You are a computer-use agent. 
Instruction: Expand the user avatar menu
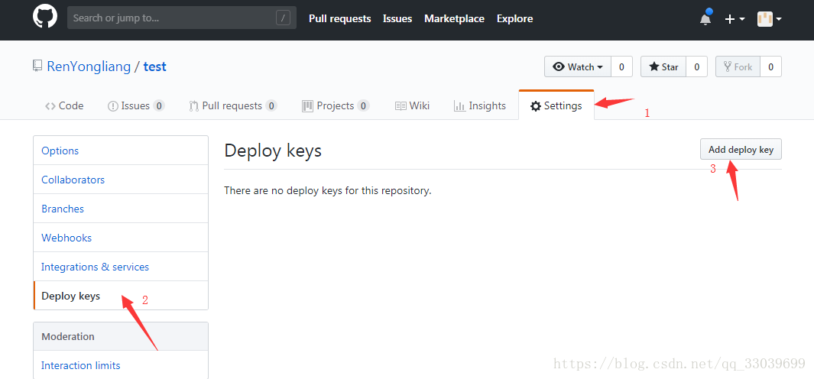[x=770, y=19]
